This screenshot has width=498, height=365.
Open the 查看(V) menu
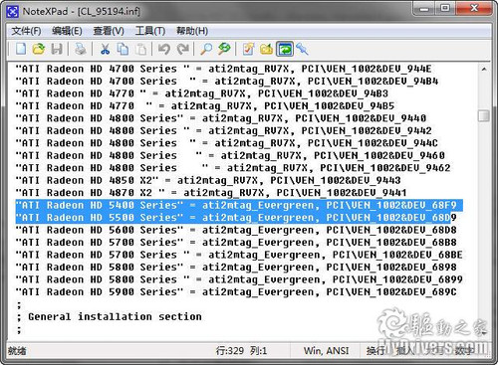(109, 31)
